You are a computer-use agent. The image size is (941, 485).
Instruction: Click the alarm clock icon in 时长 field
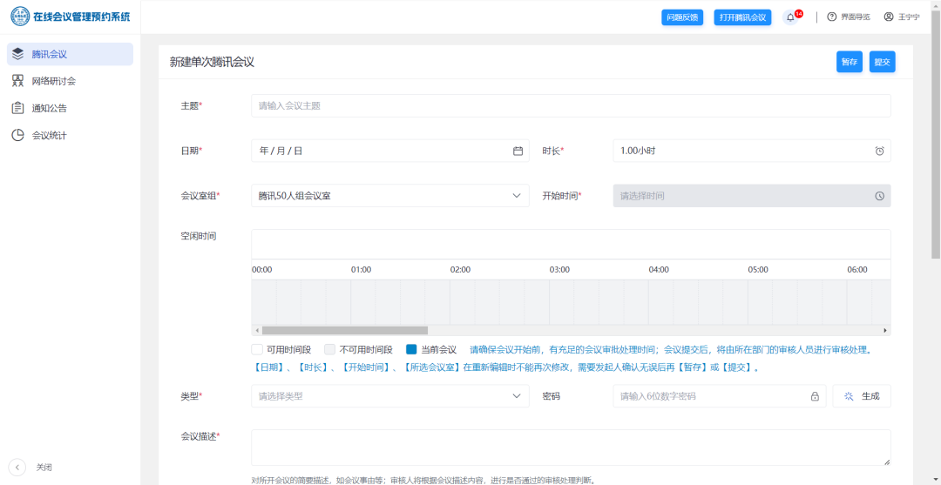point(879,152)
